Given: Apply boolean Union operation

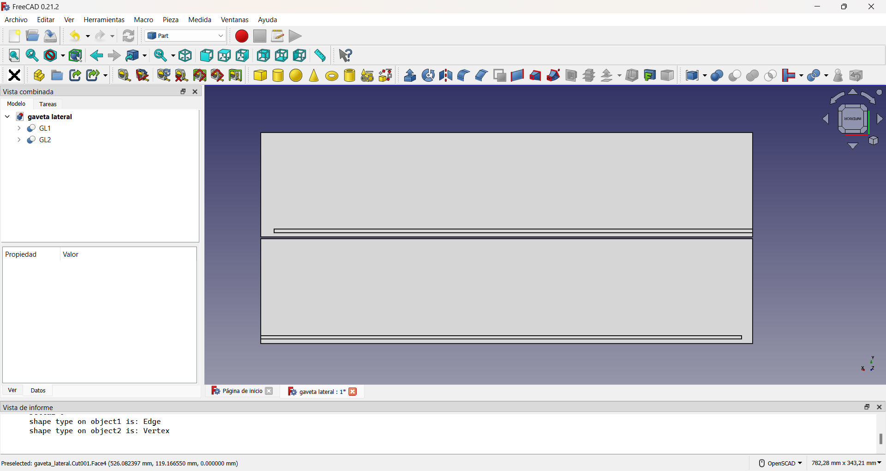Looking at the screenshot, I should pyautogui.click(x=753, y=76).
